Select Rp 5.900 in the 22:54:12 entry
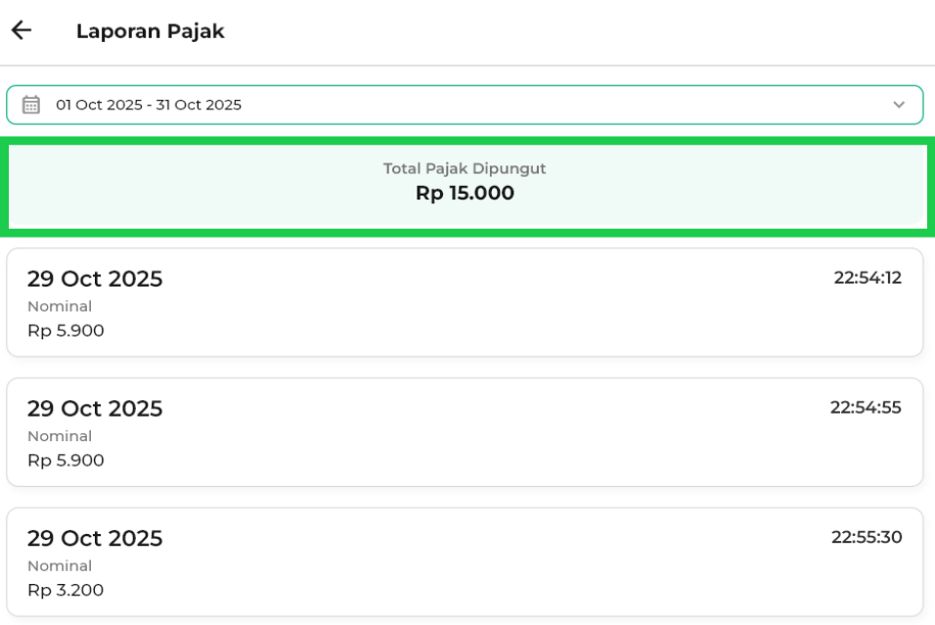The image size is (935, 625). [x=66, y=331]
